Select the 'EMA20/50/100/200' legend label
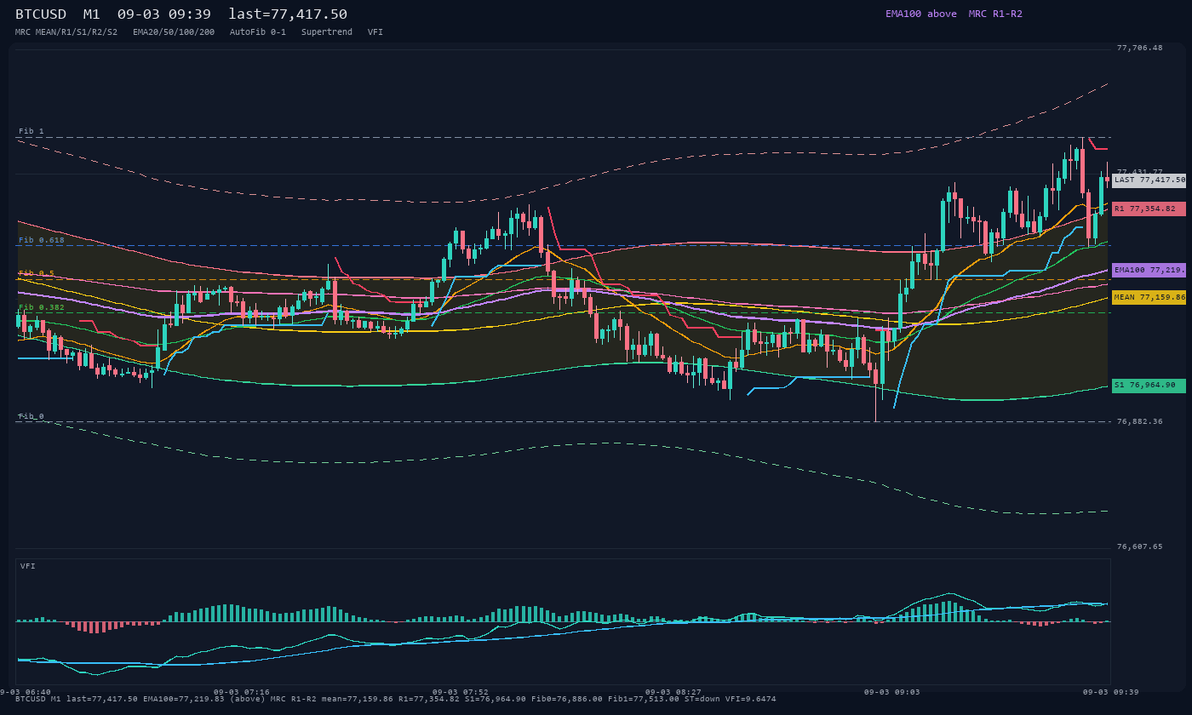 click(174, 31)
